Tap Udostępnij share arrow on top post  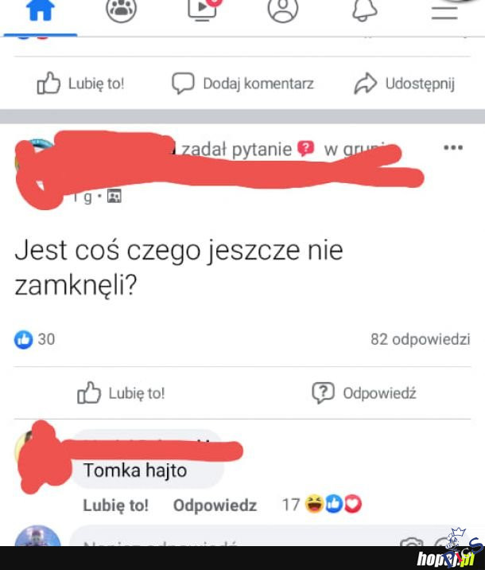pos(405,84)
